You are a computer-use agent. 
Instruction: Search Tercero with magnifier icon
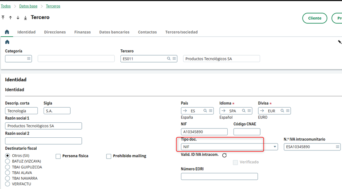169,59
